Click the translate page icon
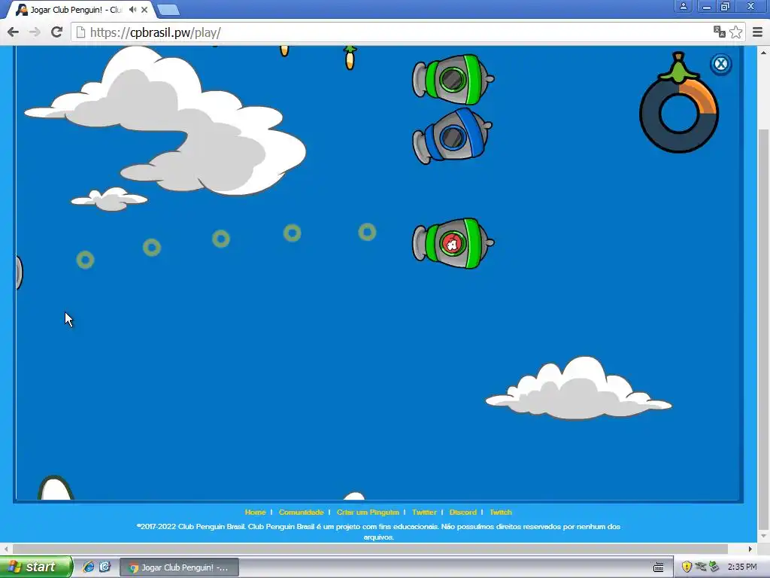Viewport: 770px width, 578px height. click(720, 32)
